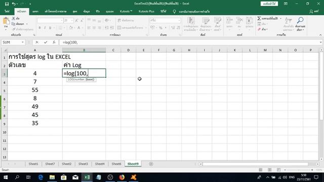Click the Format cells icon
This screenshot has width=324, height=182.
(250, 21)
